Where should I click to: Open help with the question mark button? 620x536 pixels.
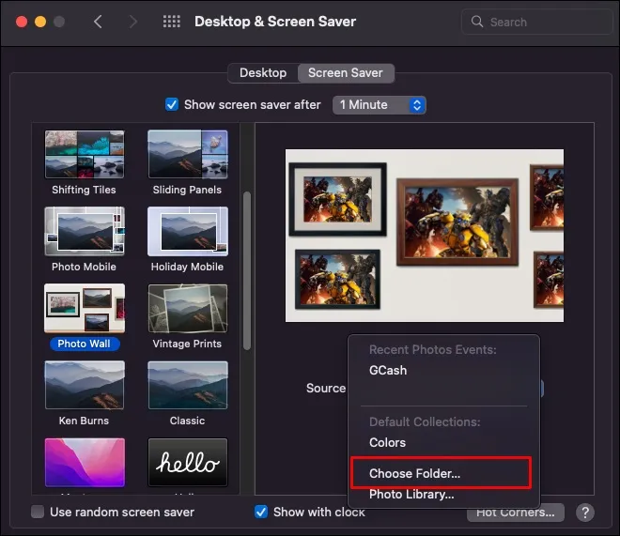(x=585, y=513)
